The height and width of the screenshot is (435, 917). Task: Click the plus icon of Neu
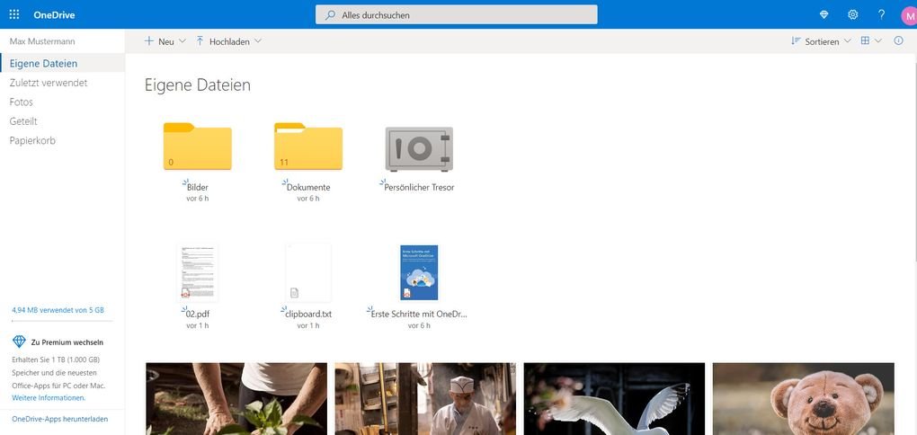[x=149, y=41]
